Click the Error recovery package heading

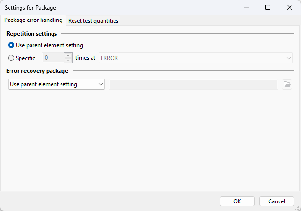pyautogui.click(x=37, y=71)
